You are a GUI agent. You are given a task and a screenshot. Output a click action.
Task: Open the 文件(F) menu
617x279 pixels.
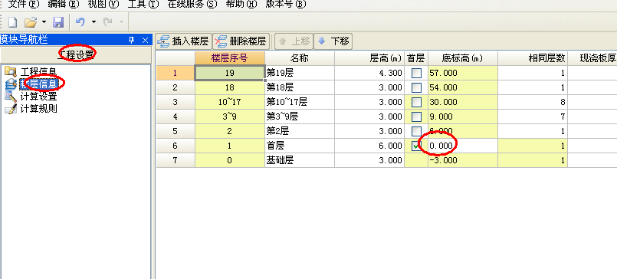25,5
